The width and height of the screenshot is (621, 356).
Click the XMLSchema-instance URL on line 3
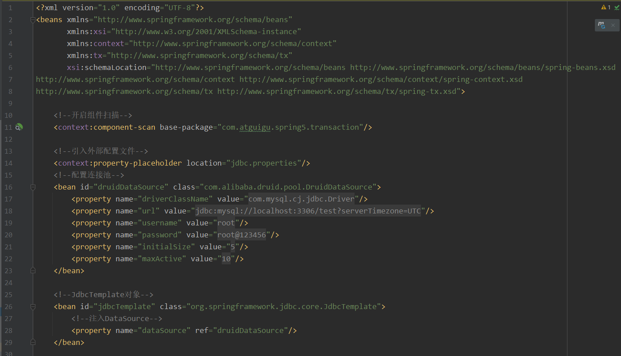tap(206, 31)
